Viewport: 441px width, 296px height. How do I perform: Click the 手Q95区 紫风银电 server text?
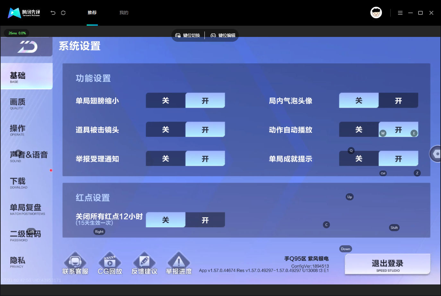[x=306, y=259]
